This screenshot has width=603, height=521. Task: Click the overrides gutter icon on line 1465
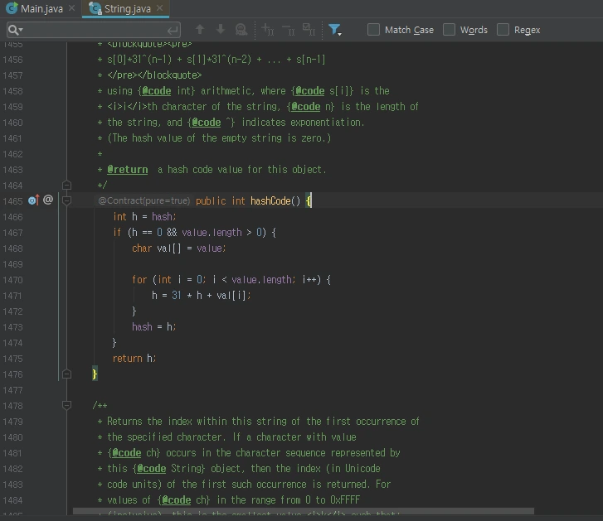tap(33, 200)
